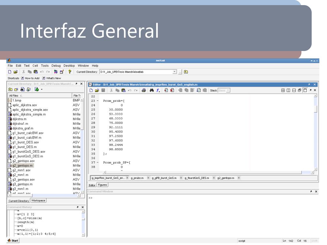Screen dimensions: 327x245
Task: Split editor left/right tile icon
Action: click(x=288, y=90)
